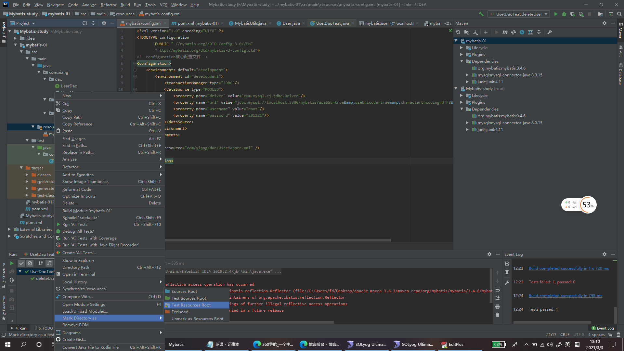
Task: Click Open in Terminal menu entry
Action: click(78, 274)
